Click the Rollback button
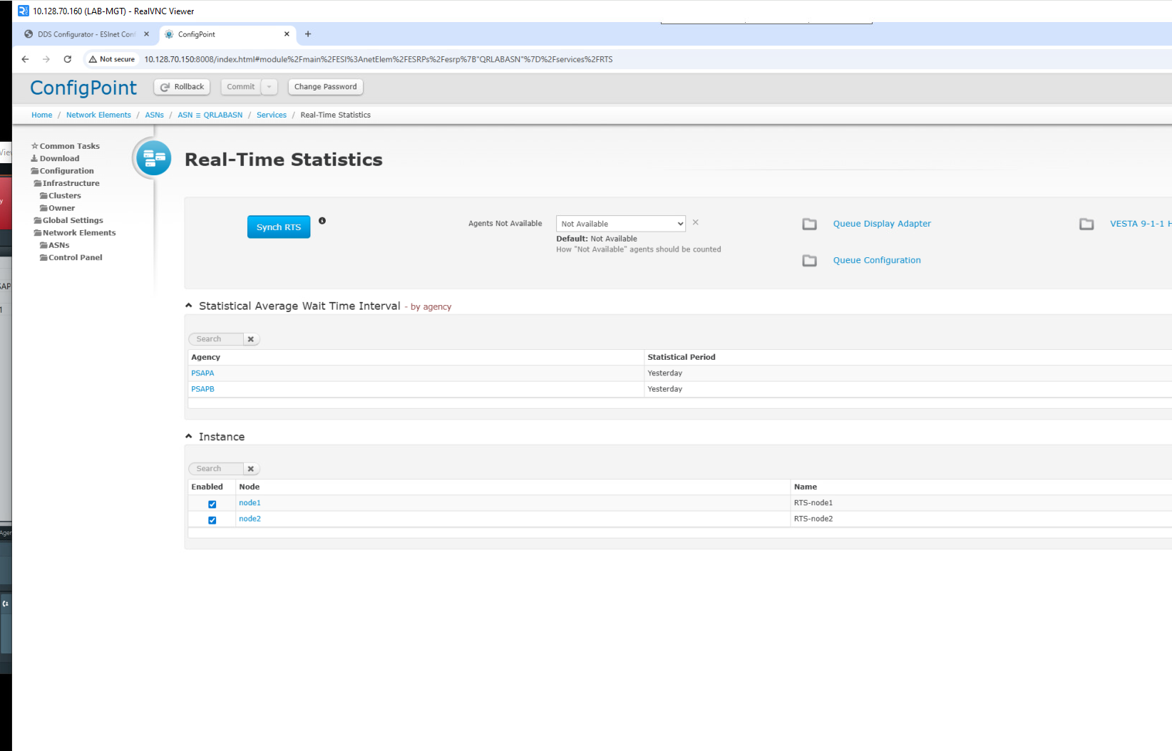Viewport: 1172px width, 751px height. coord(183,87)
